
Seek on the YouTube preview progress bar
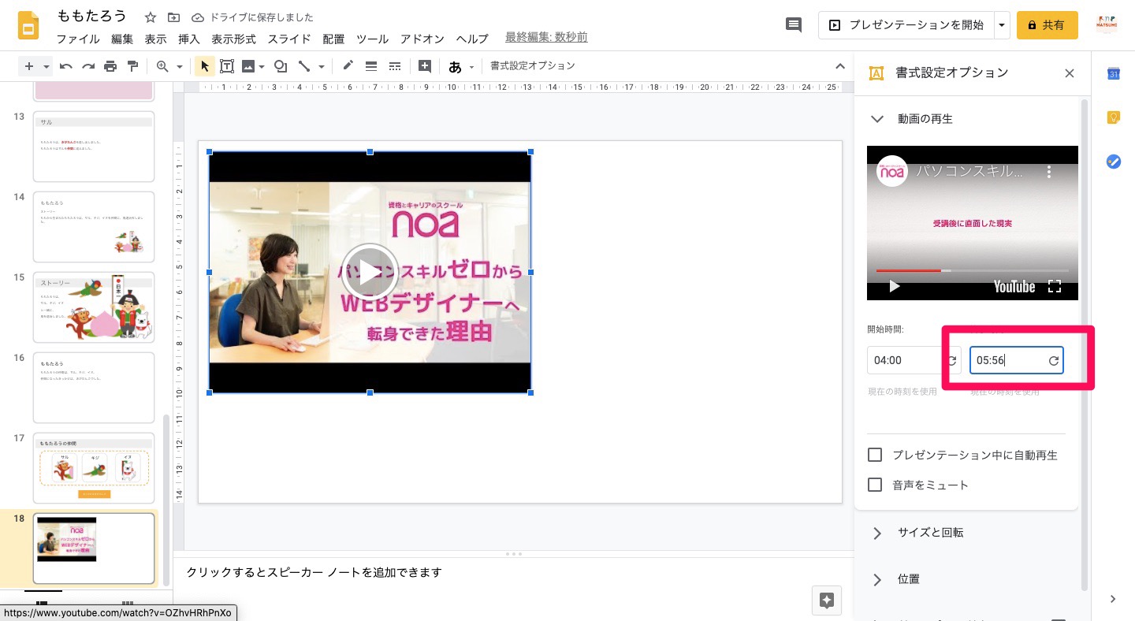click(972, 270)
